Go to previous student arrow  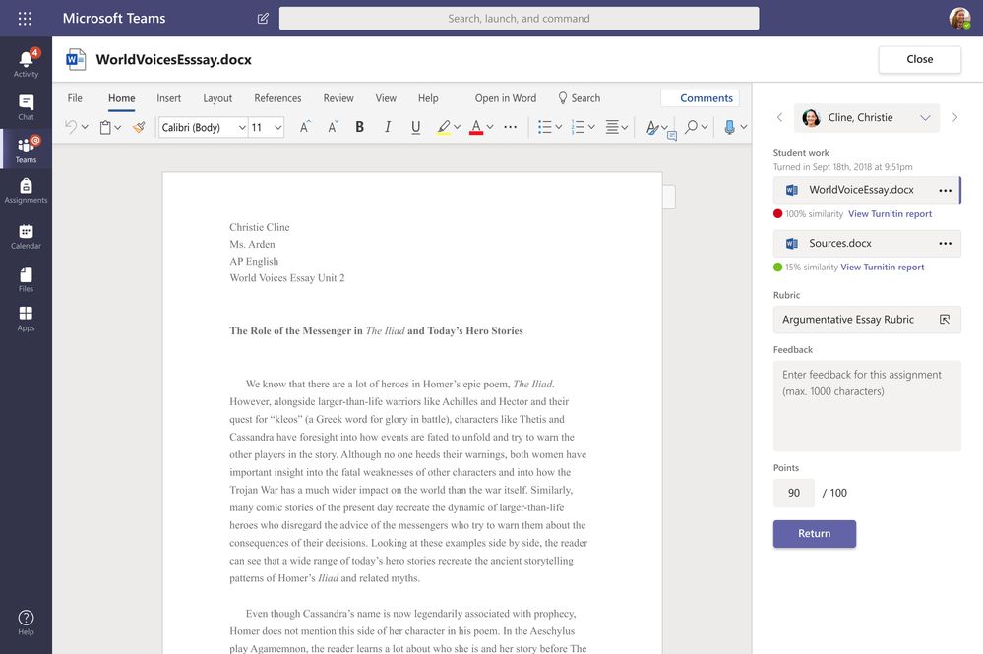[779, 117]
